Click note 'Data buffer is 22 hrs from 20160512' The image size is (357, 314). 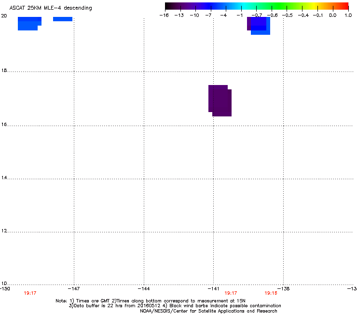pos(114,306)
